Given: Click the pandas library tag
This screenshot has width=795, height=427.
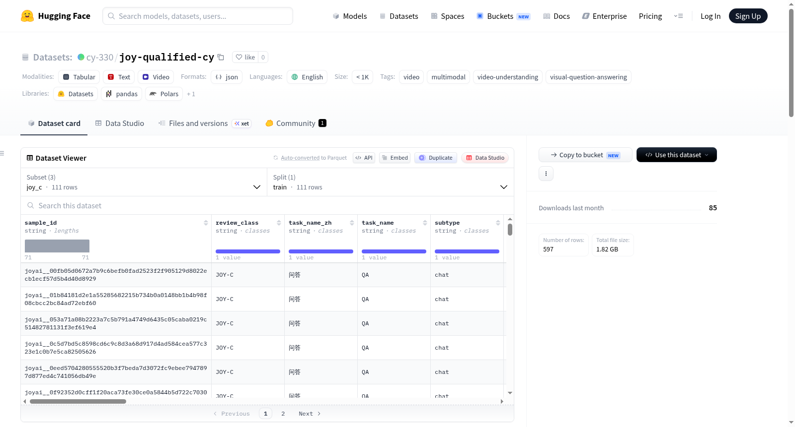Looking at the screenshot, I should [122, 94].
